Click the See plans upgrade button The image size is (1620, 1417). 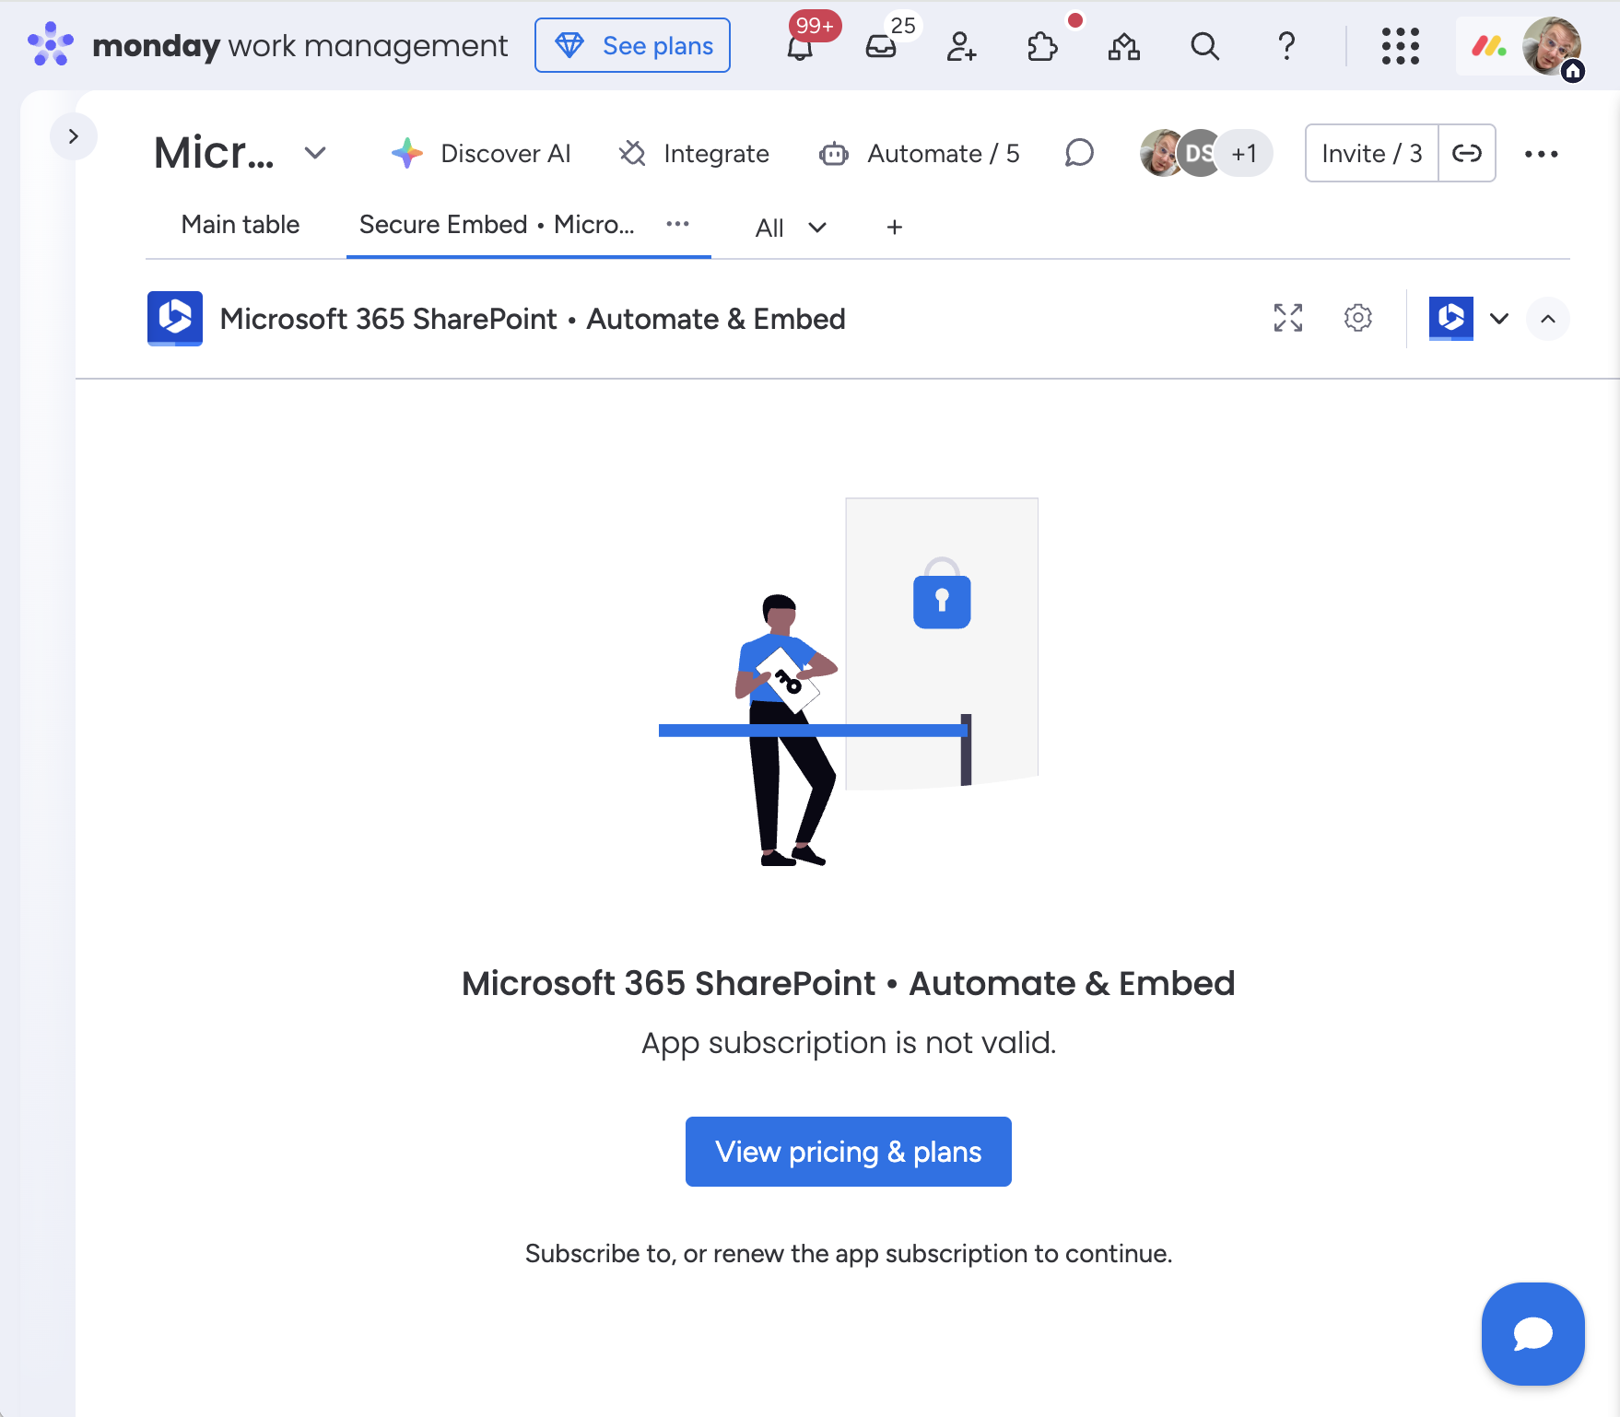tap(632, 45)
